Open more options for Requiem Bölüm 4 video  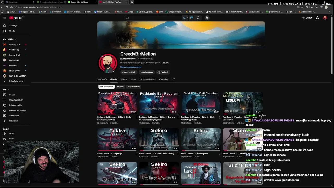coord(136,118)
